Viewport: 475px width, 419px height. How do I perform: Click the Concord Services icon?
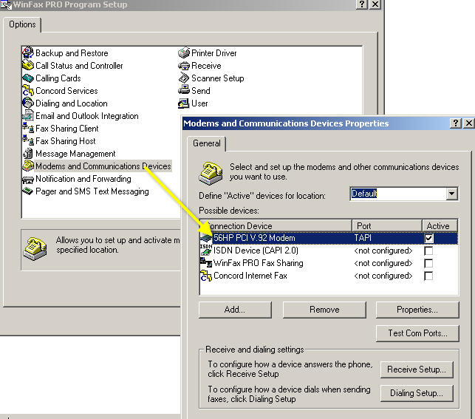(28, 91)
